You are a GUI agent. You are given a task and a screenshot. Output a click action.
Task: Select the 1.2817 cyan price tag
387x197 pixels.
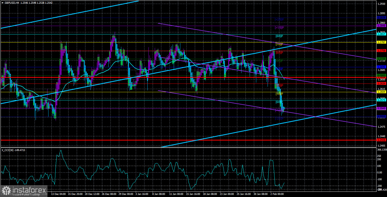[381, 34]
